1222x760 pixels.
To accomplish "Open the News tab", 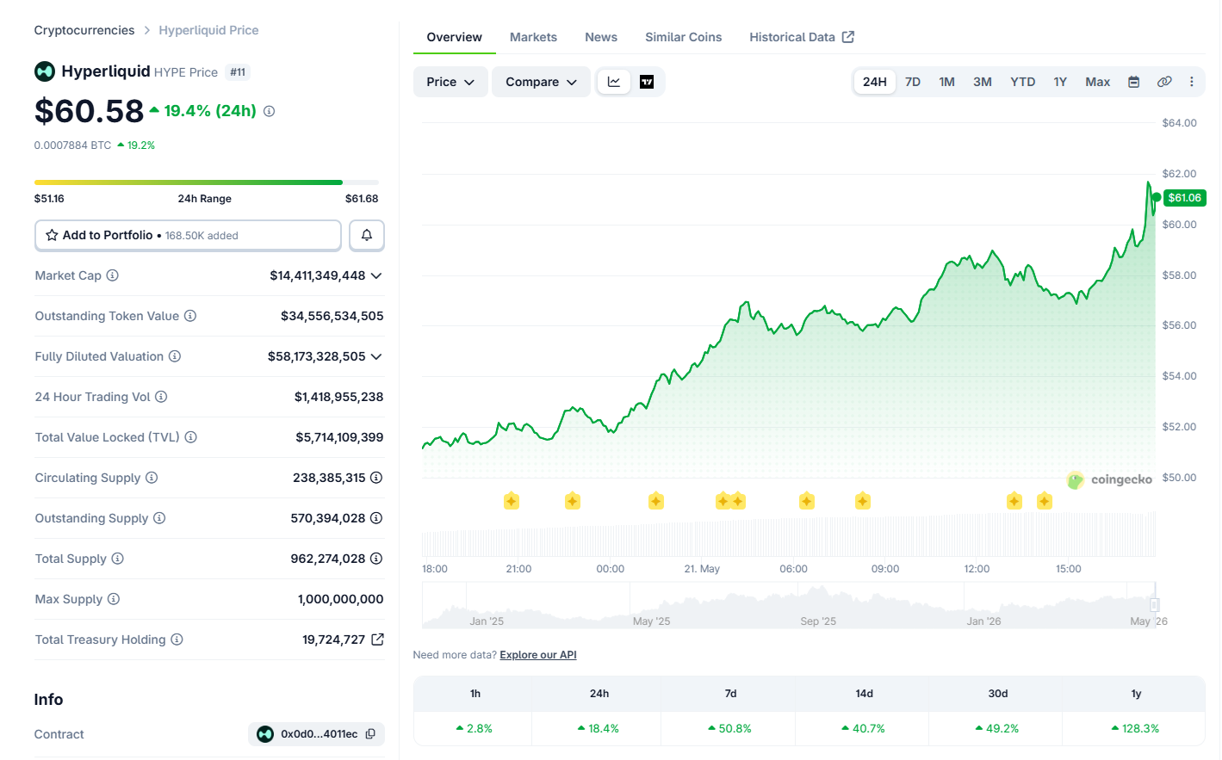I will click(601, 37).
